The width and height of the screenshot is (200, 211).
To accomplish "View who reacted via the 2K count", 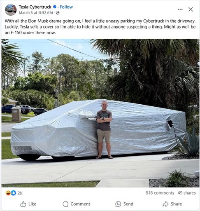I will tap(20, 193).
